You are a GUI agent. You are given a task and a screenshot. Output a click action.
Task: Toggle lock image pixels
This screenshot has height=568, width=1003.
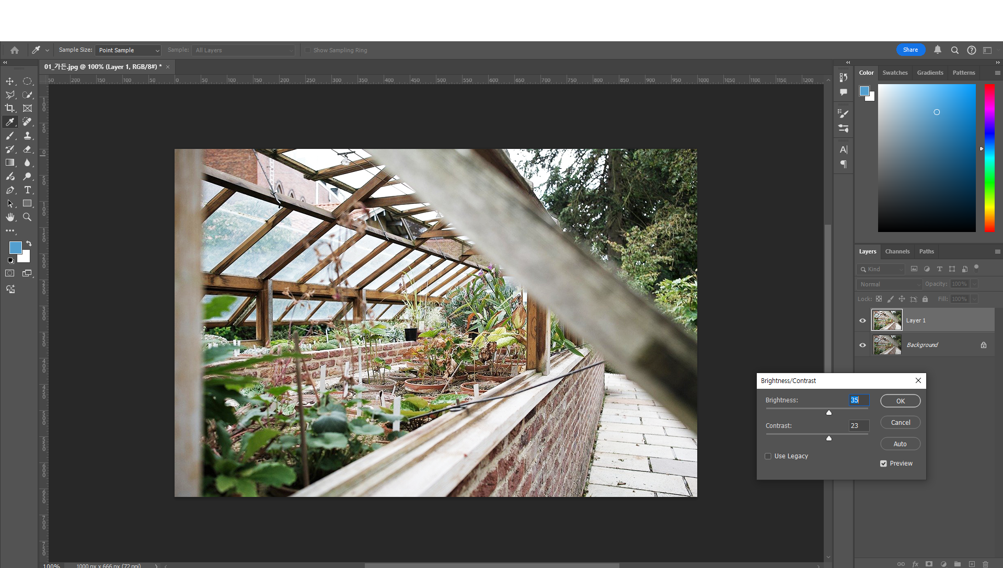pos(890,299)
